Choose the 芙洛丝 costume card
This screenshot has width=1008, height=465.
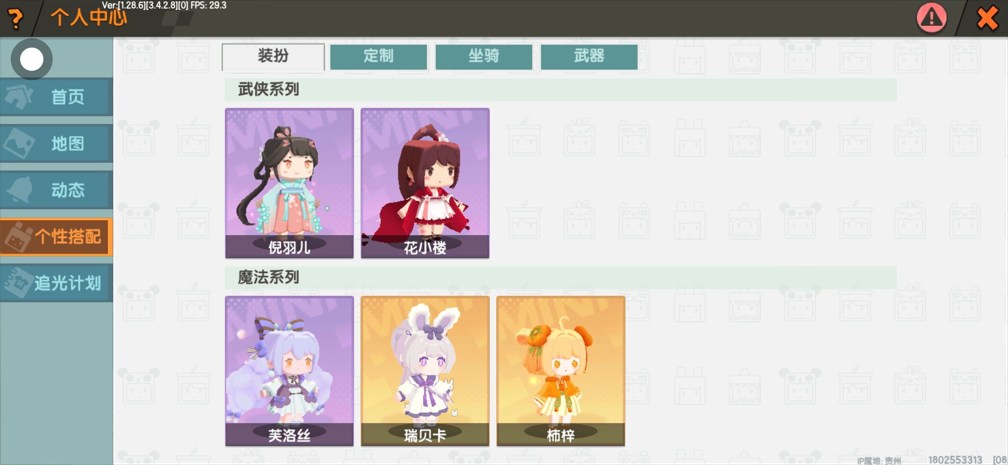point(289,371)
